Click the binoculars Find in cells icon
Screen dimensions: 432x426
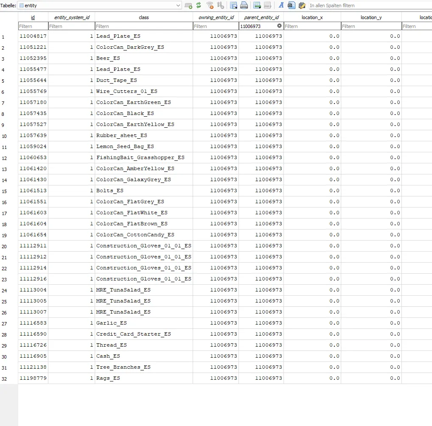tap(291, 6)
